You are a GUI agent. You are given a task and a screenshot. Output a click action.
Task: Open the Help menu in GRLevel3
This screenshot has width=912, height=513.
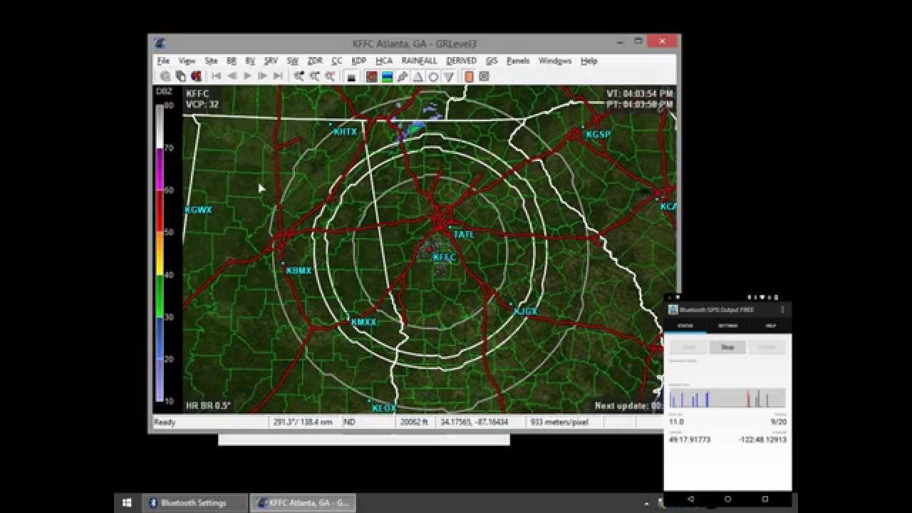pos(589,61)
